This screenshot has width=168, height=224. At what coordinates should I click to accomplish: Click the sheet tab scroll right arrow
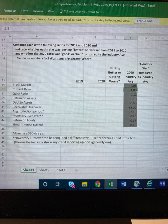point(12,170)
